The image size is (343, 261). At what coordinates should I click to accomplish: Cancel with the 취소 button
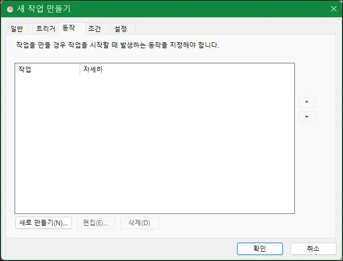point(313,249)
